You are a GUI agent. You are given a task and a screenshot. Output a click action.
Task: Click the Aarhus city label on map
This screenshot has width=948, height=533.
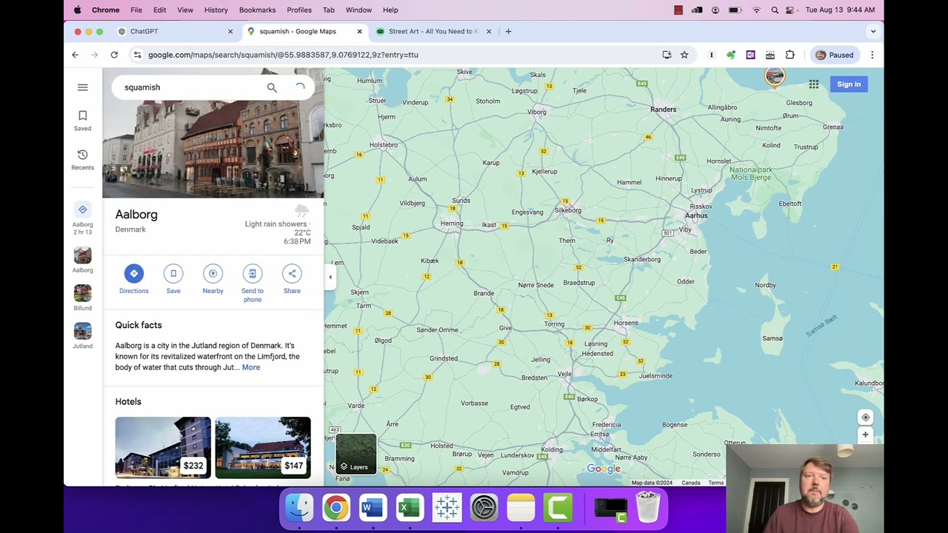tap(696, 215)
